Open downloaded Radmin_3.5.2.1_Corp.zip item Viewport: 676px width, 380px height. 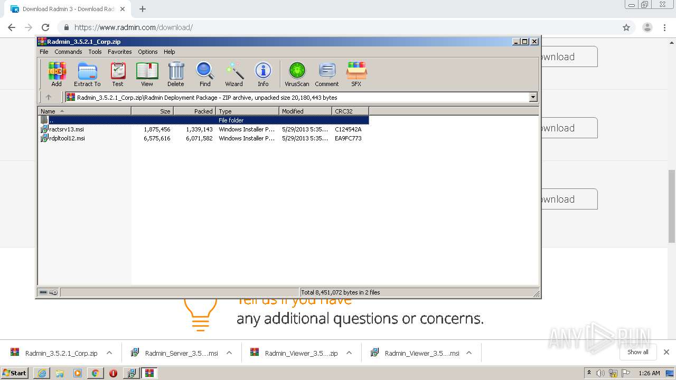55,353
